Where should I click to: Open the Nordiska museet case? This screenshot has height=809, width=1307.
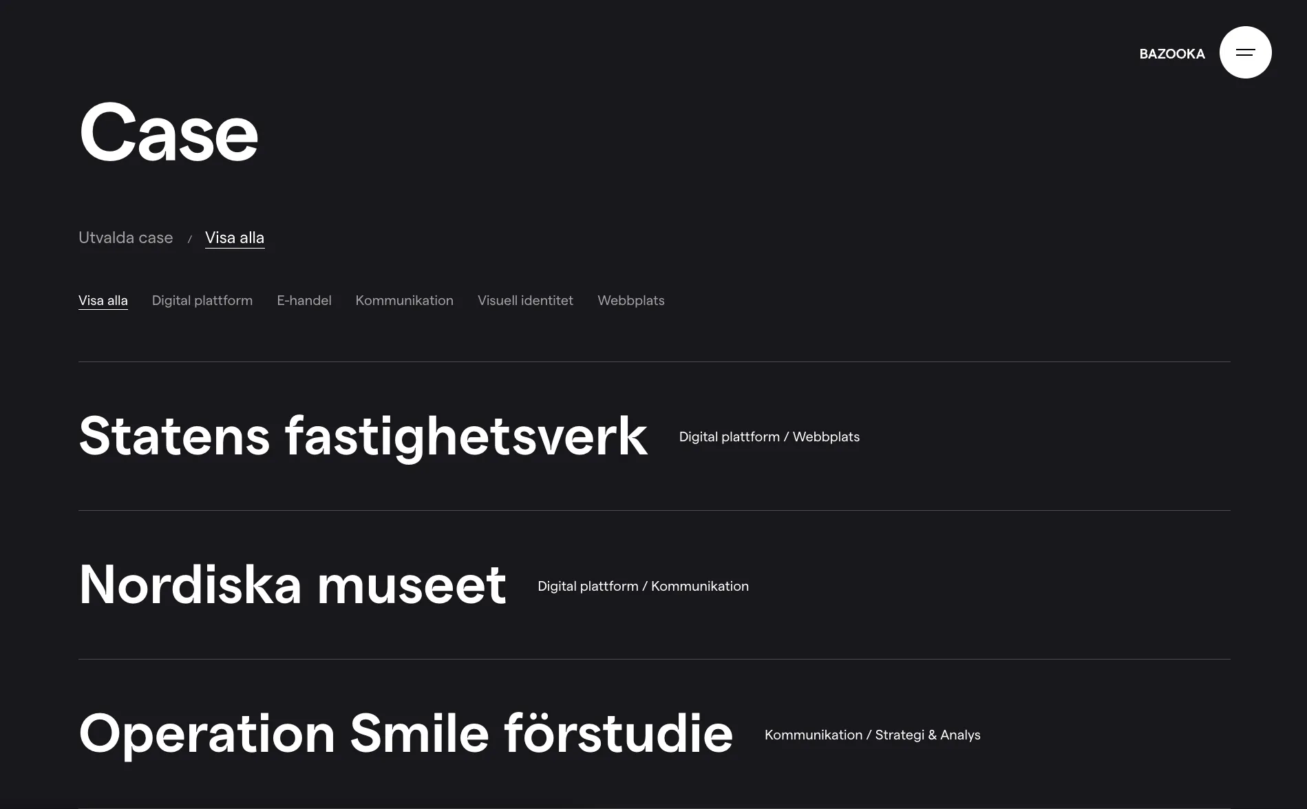coord(293,585)
